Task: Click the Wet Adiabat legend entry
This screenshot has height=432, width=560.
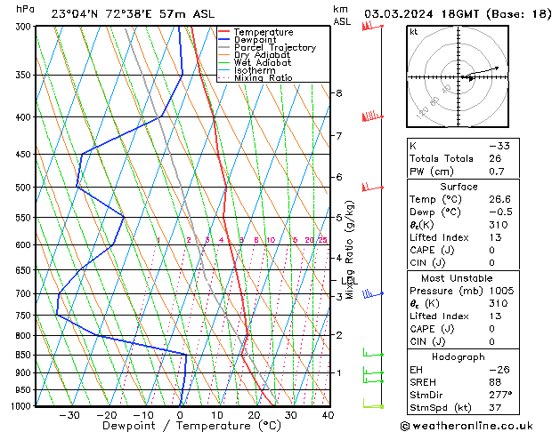Action: click(255, 62)
